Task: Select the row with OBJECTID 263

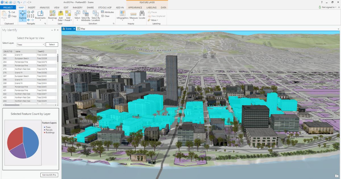Action: click(30, 59)
